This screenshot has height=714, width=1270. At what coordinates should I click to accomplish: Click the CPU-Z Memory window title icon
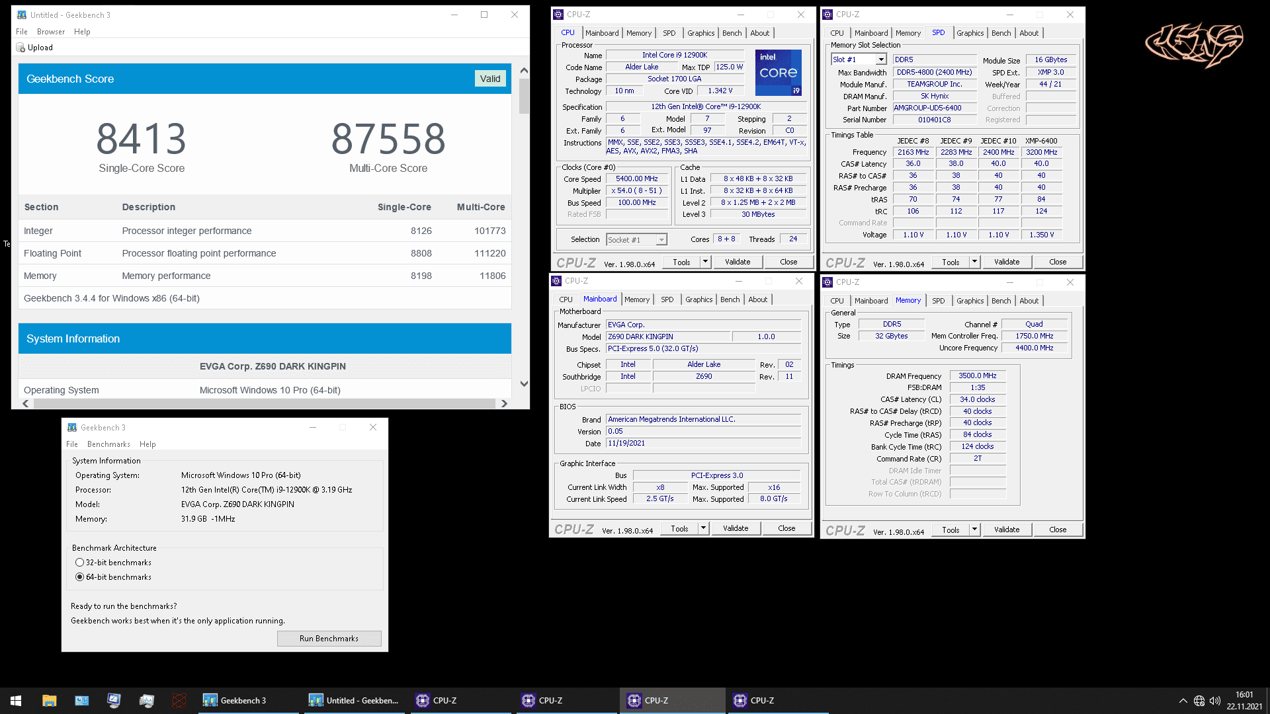pyautogui.click(x=827, y=282)
